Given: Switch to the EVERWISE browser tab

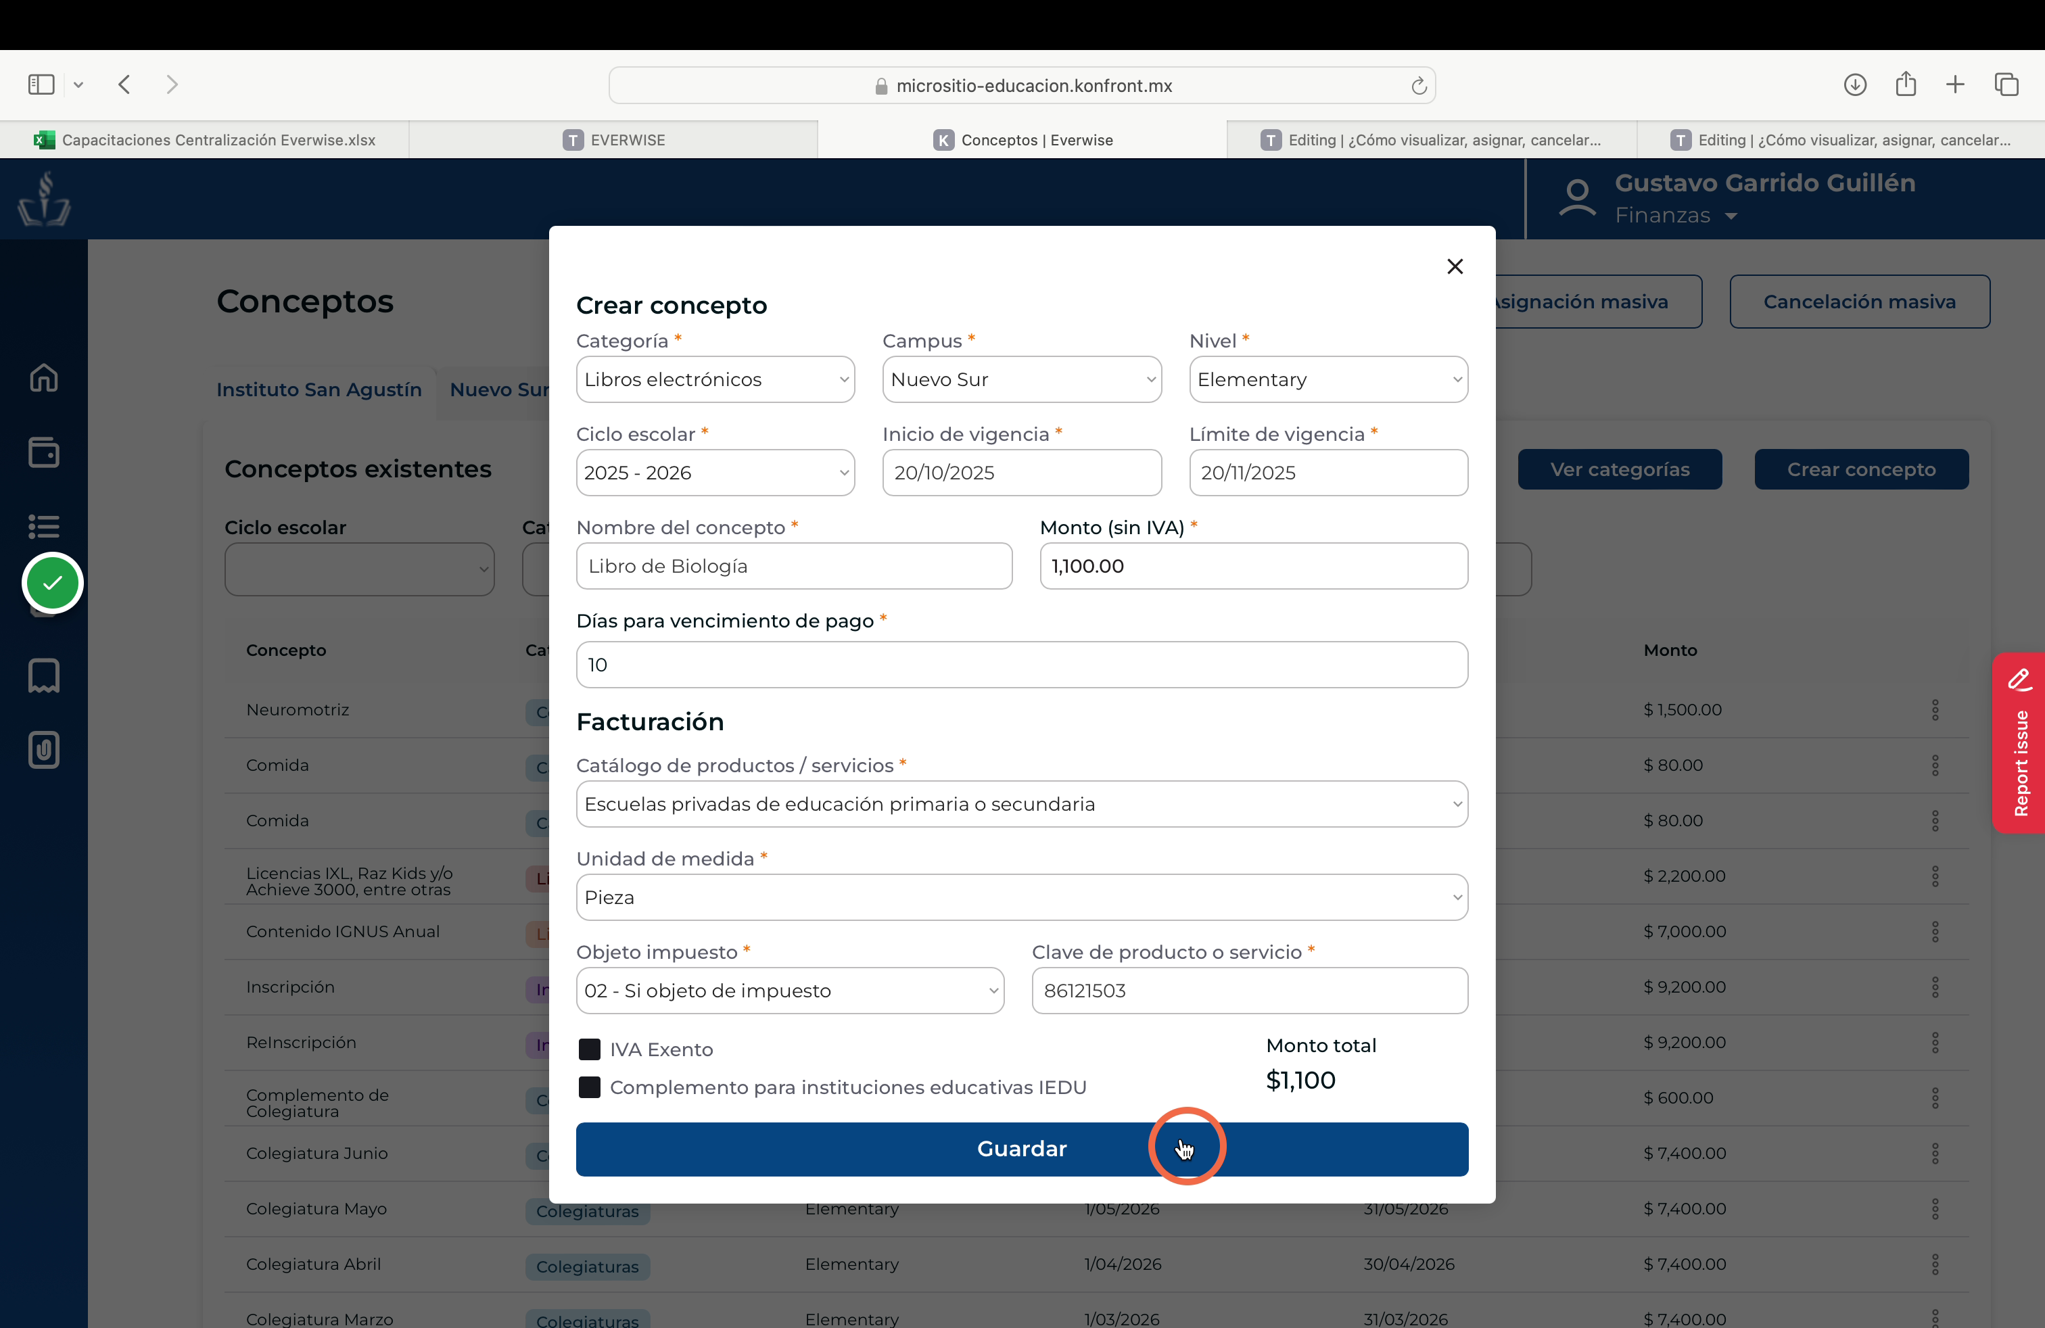Looking at the screenshot, I should point(613,140).
